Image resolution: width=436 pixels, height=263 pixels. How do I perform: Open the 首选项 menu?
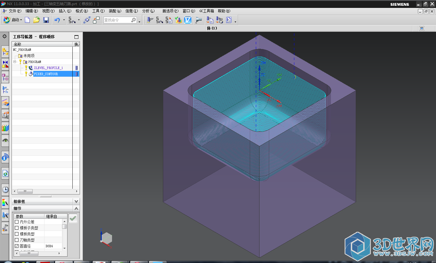pos(170,11)
